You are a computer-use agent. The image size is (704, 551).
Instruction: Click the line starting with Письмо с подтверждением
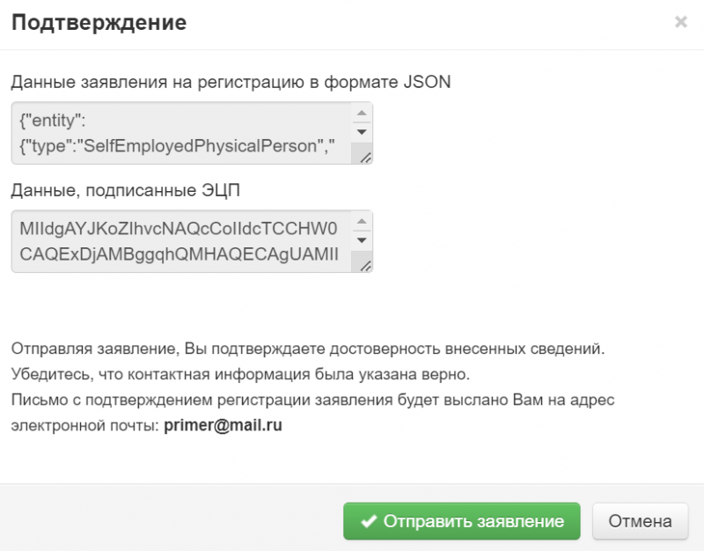click(312, 400)
